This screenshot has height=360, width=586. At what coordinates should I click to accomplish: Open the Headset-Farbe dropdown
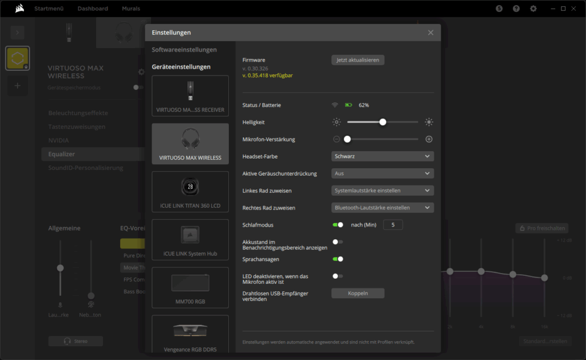click(382, 156)
